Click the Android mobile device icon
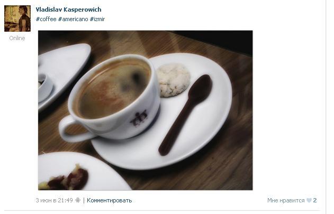 click(78, 200)
